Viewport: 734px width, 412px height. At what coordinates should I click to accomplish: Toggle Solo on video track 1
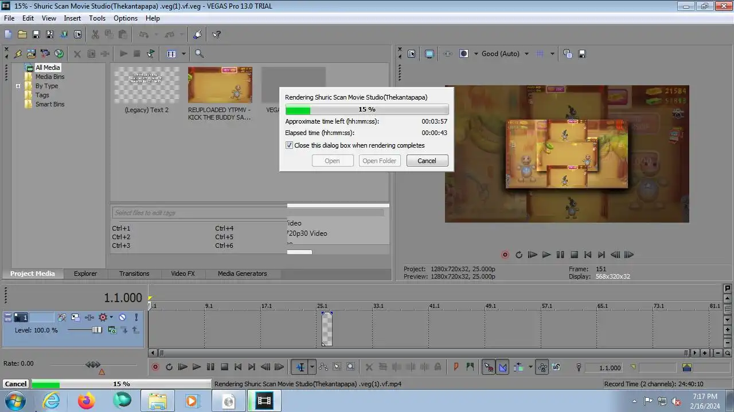click(136, 317)
